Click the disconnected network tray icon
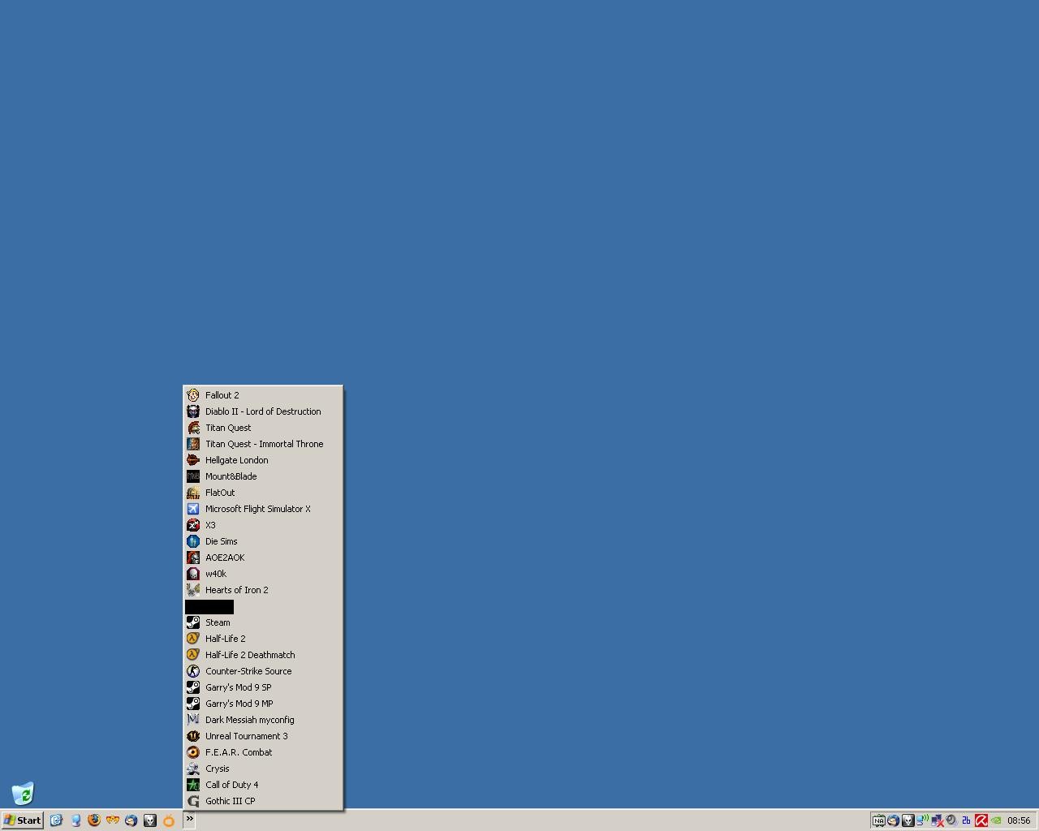Screen dimensions: 1039x831 (937, 820)
